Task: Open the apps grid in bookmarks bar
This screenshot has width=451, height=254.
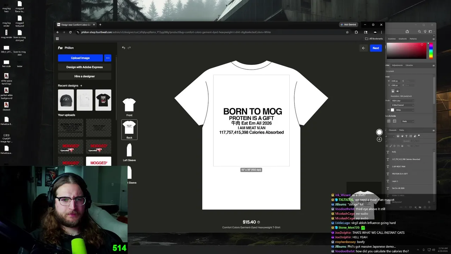Action: [57, 38]
